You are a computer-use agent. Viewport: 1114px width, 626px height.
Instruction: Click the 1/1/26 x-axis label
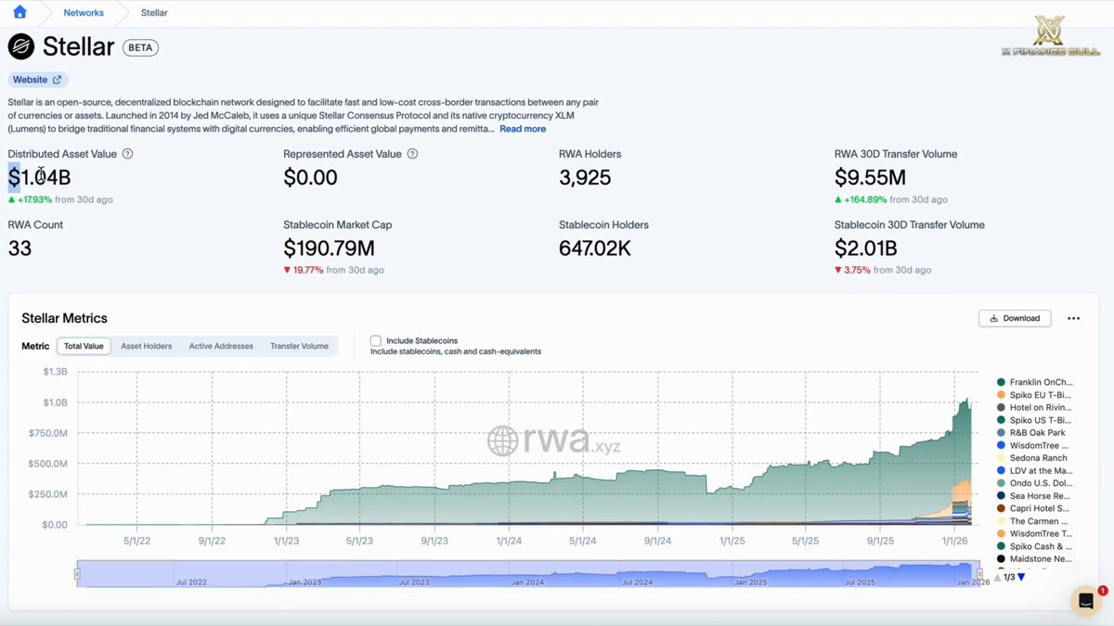tap(955, 539)
